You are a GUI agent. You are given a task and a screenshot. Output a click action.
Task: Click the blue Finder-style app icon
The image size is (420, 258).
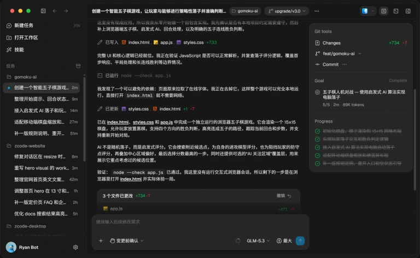(365, 11)
